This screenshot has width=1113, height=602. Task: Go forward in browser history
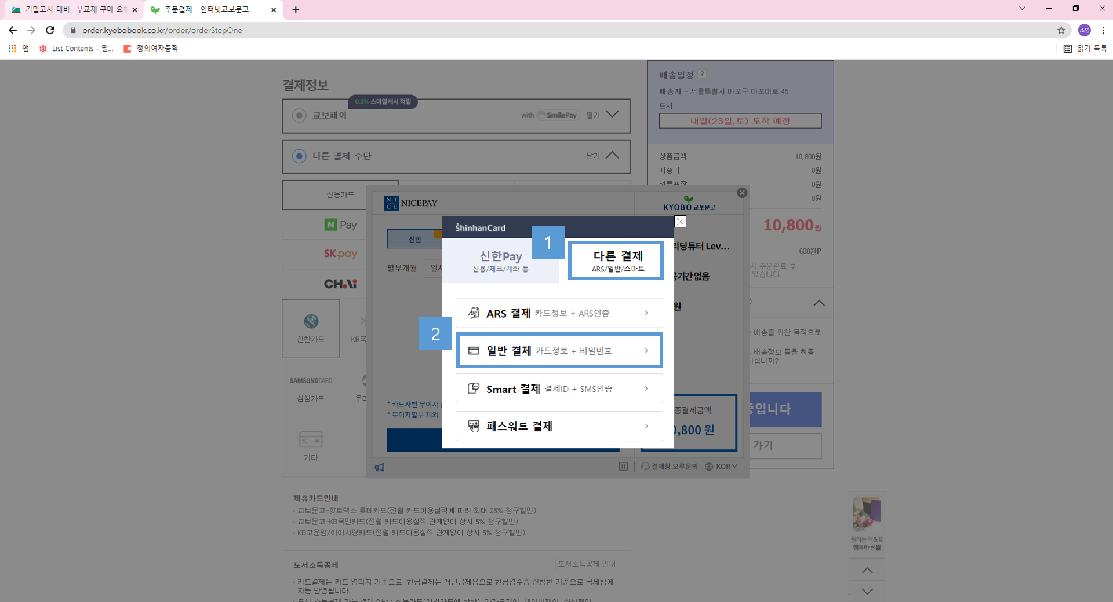point(31,30)
